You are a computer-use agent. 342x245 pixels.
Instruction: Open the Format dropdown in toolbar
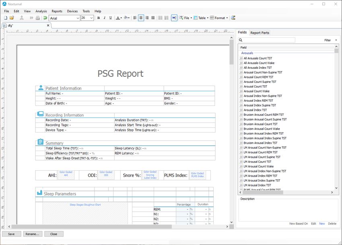tap(219, 18)
